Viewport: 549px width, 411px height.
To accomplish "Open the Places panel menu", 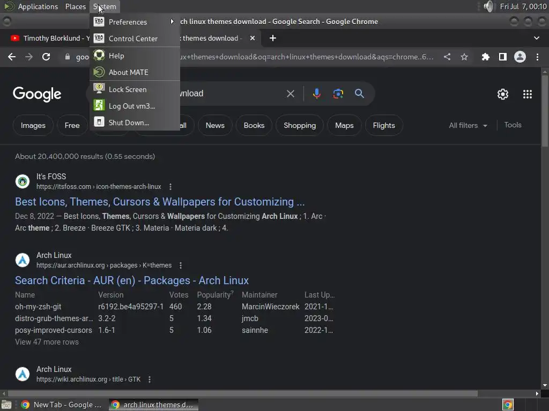I will pos(75,6).
